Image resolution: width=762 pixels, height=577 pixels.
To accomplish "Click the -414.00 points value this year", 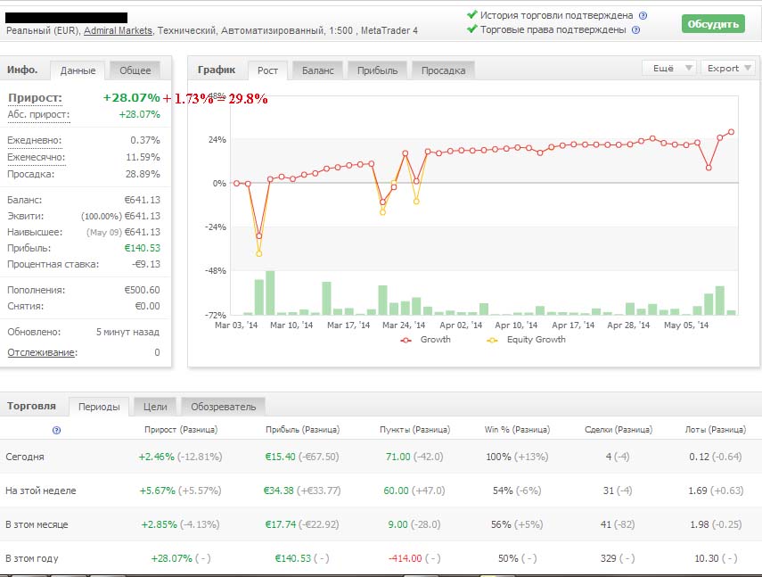I will point(405,558).
